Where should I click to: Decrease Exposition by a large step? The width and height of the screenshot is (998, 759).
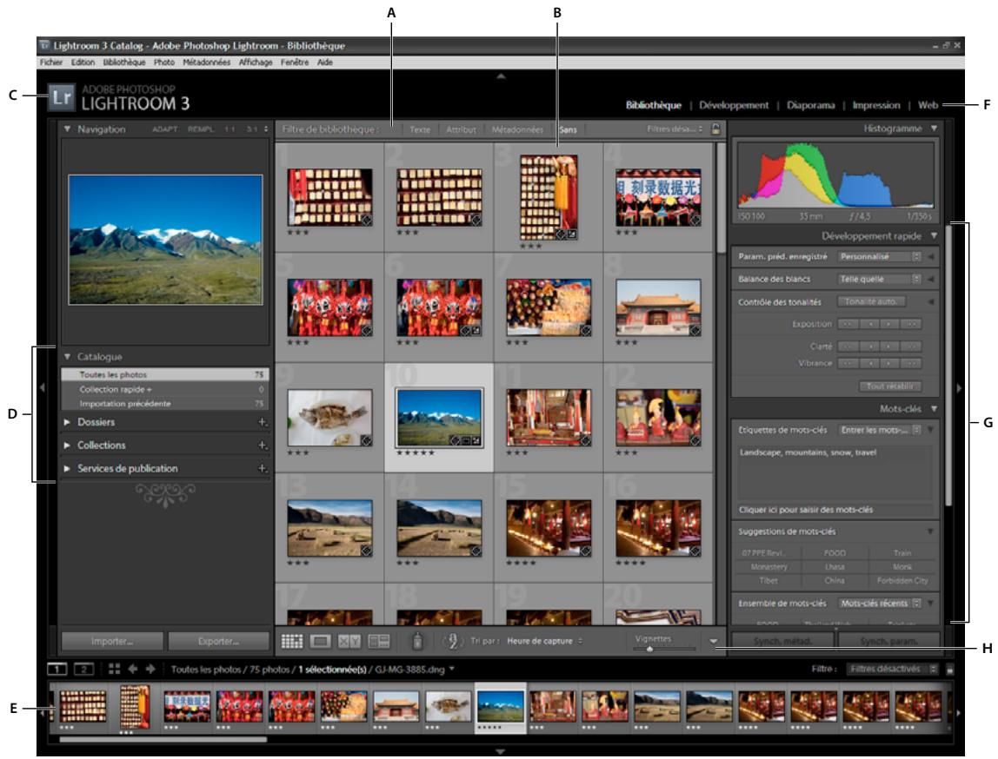(x=847, y=324)
